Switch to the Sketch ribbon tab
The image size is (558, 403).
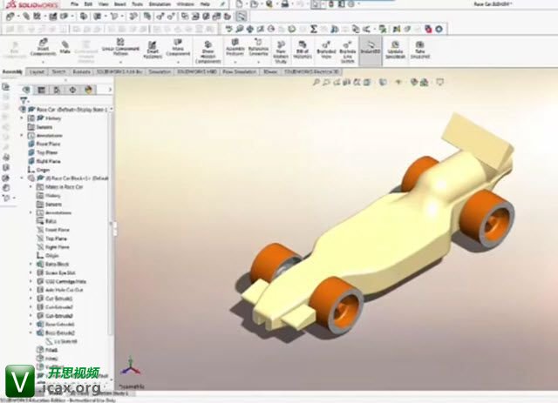coord(58,71)
